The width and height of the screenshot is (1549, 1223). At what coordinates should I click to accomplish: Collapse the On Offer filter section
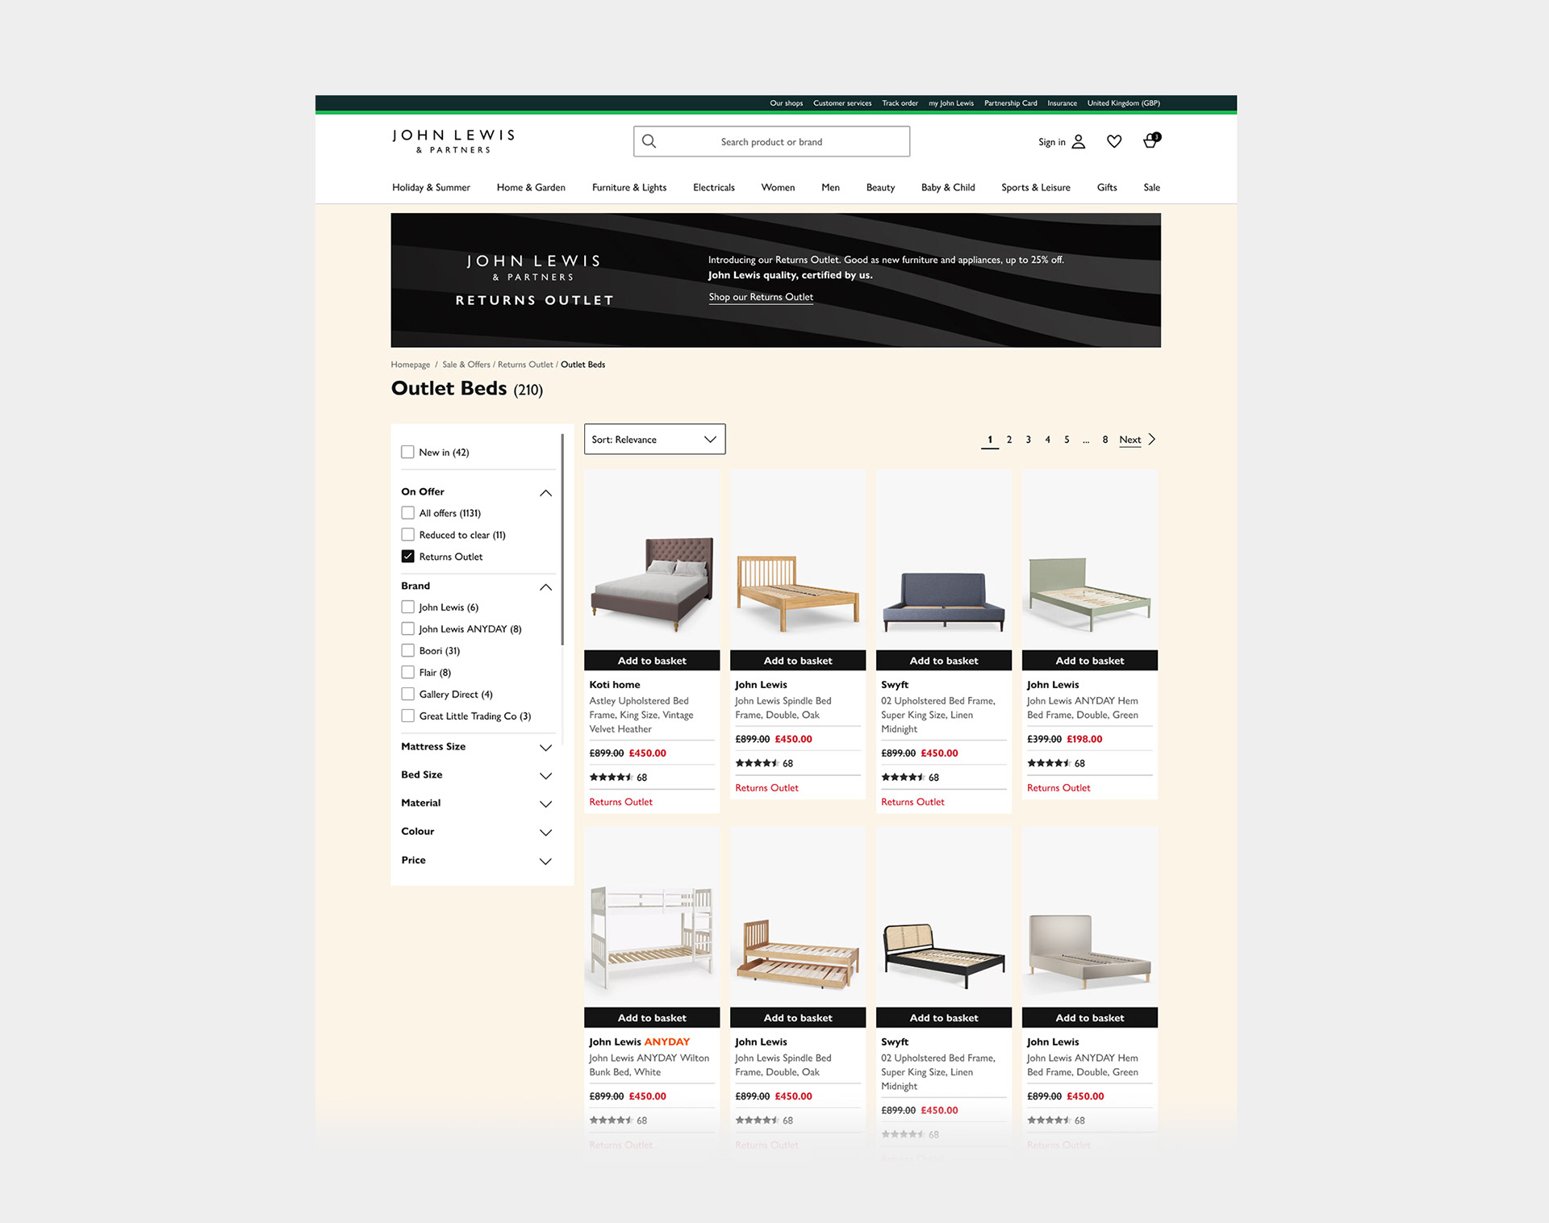[545, 493]
